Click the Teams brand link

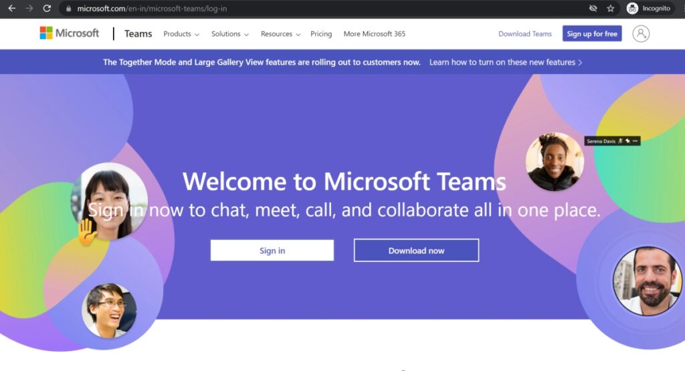(x=138, y=33)
